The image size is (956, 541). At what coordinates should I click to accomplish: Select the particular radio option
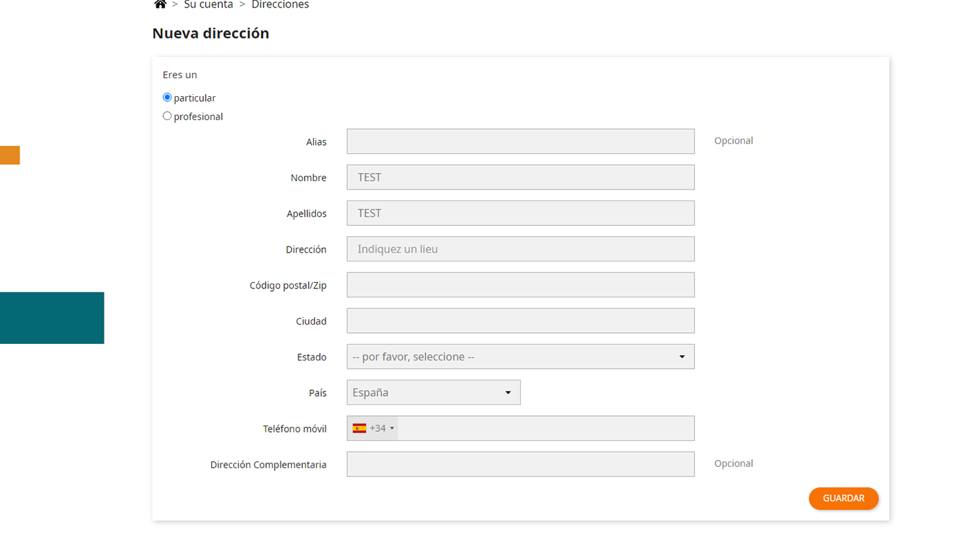click(x=167, y=97)
